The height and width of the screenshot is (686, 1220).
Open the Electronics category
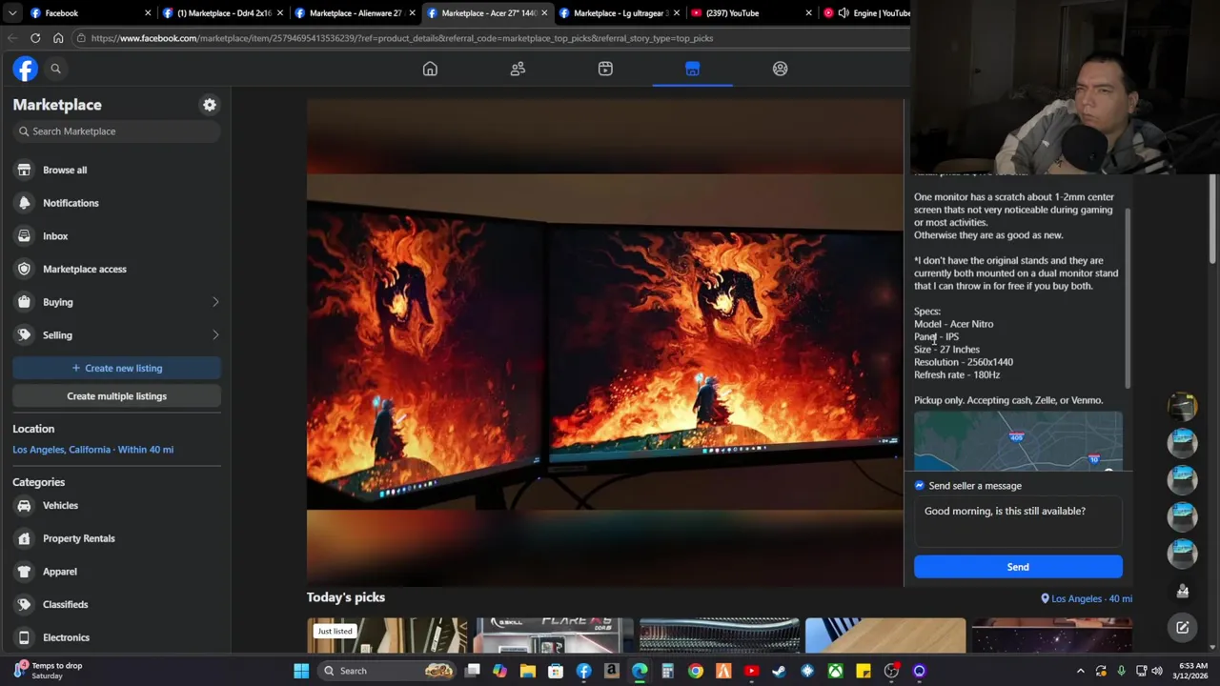[x=116, y=637]
